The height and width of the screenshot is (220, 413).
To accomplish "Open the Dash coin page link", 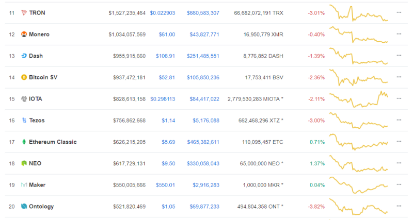I will 36,56.
